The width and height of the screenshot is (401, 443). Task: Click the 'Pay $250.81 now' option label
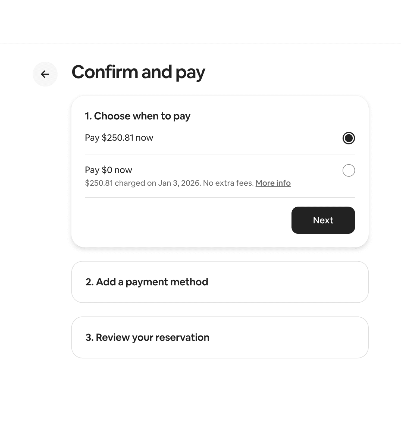click(x=119, y=138)
